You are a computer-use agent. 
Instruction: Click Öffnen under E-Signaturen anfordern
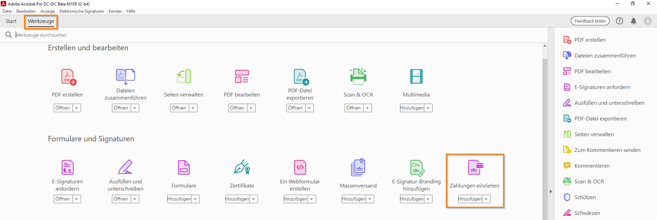(63, 199)
